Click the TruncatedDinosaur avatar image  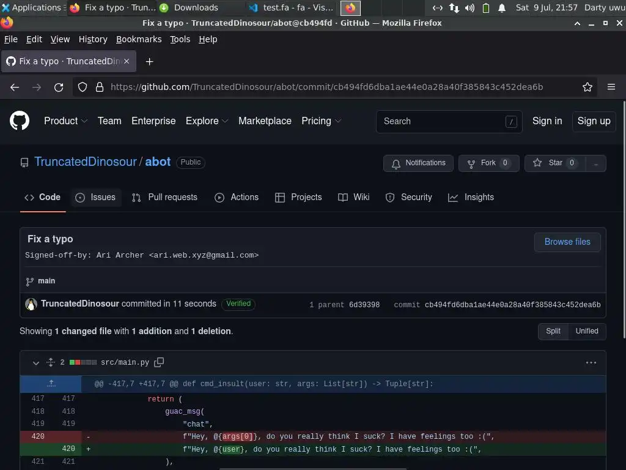coord(31,304)
